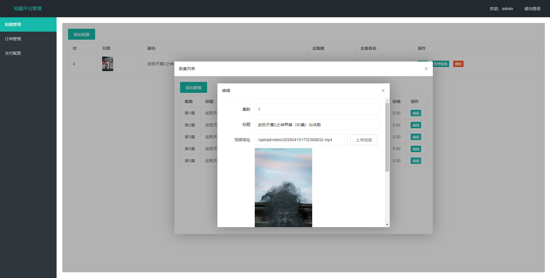This screenshot has width=550, height=278.
Task: Close the 剧集列表 dialog with X icon
Action: tap(426, 69)
